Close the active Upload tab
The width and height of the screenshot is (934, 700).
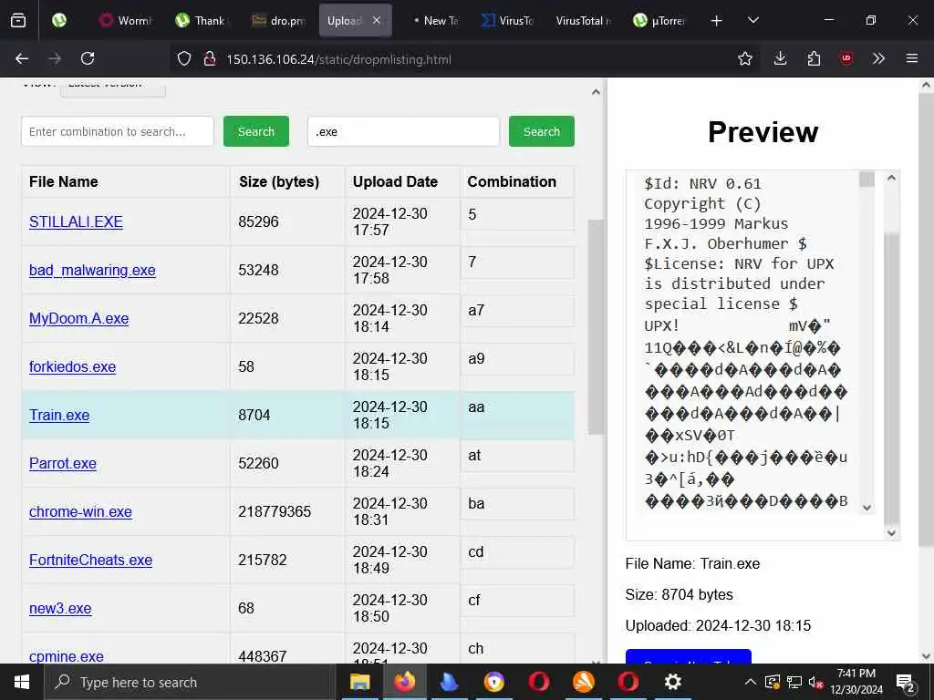pyautogui.click(x=377, y=20)
